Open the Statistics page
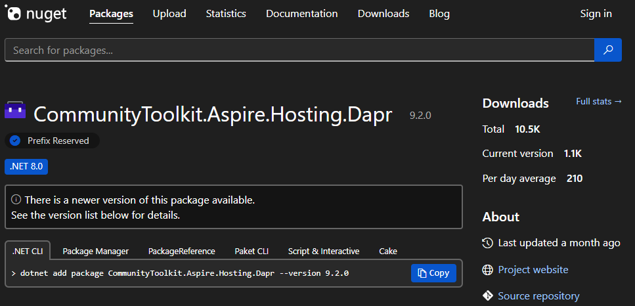Screen dimensions: 635x306 point(226,14)
